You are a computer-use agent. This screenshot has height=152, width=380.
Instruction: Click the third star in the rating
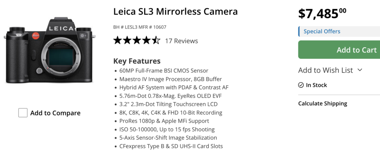137,41
